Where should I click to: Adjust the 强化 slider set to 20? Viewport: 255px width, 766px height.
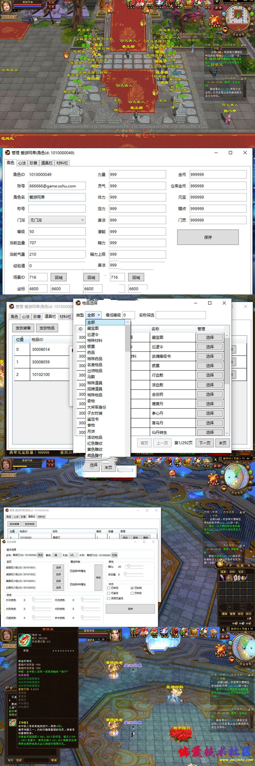point(134,567)
